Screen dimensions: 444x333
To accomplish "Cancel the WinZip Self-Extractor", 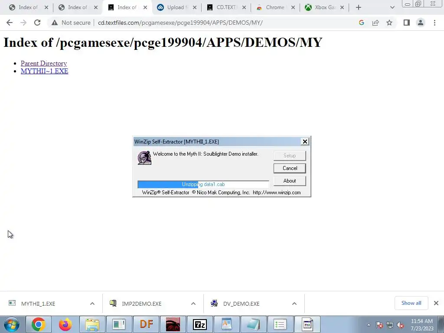I will click(290, 168).
